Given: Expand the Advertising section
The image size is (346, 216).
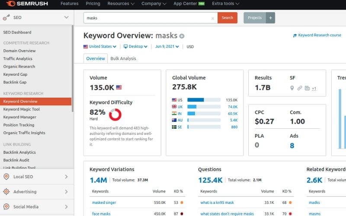Looking at the screenshot, I should pyautogui.click(x=66, y=192).
